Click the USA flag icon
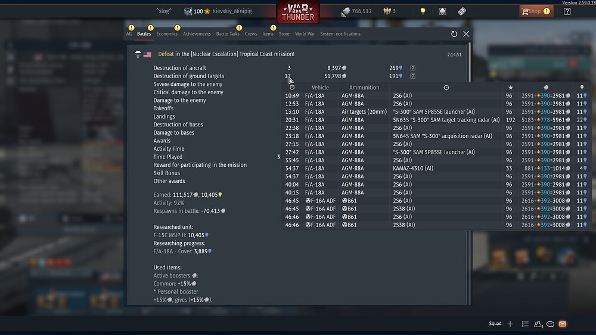596x335 pixels. point(147,55)
